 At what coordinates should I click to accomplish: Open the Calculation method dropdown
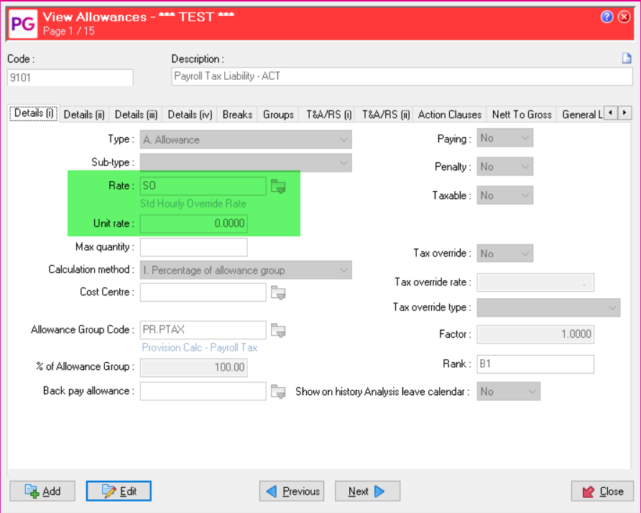(x=343, y=270)
